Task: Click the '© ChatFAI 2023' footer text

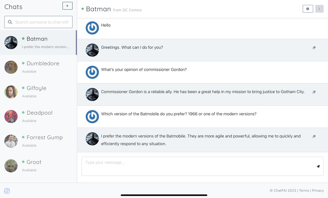Action: (x=283, y=191)
